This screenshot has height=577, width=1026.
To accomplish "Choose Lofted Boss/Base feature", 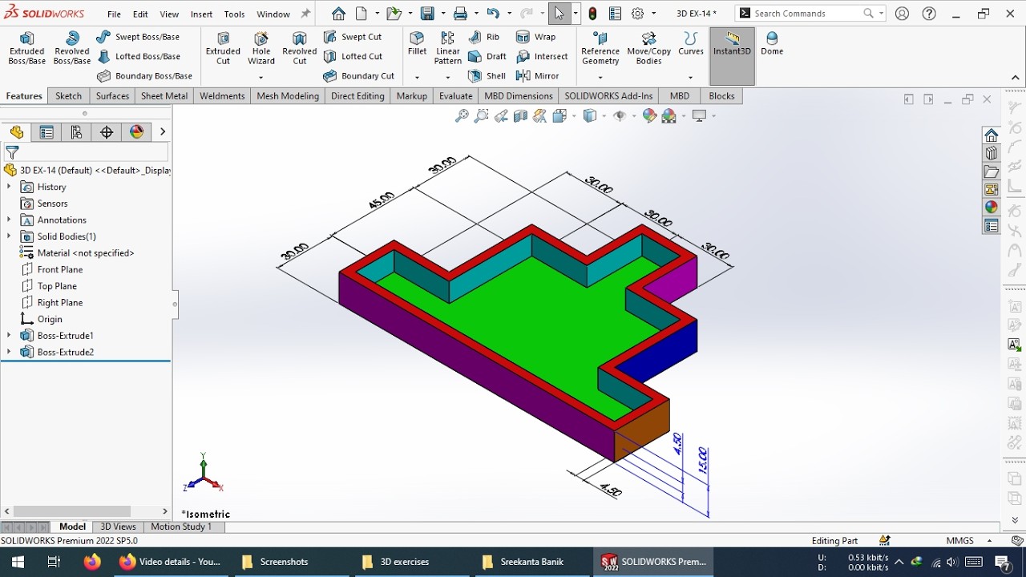I will (138, 56).
